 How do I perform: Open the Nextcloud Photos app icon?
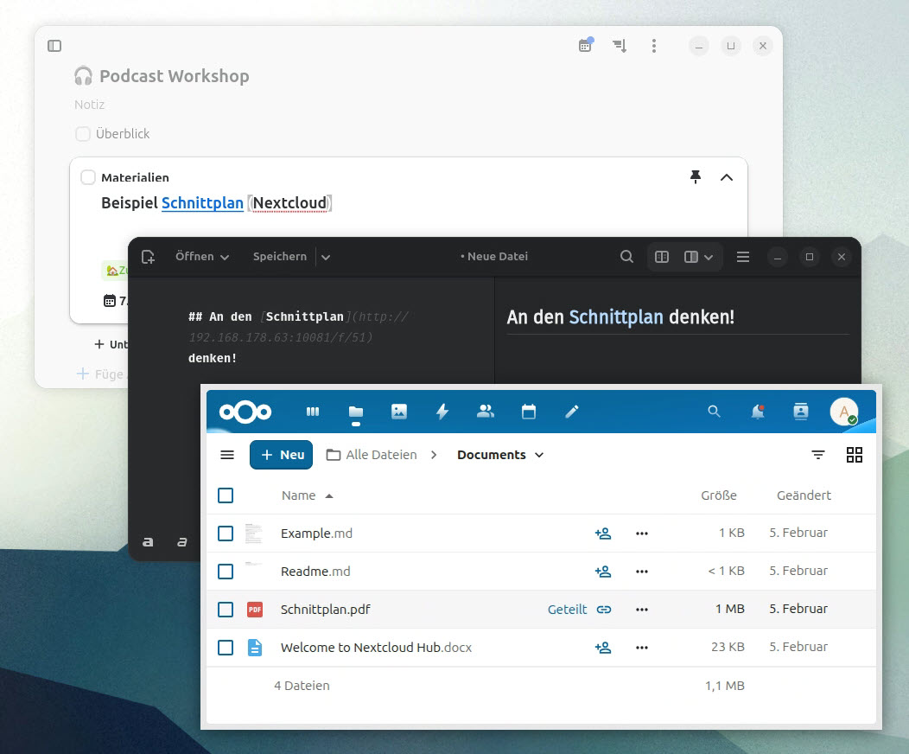click(399, 412)
